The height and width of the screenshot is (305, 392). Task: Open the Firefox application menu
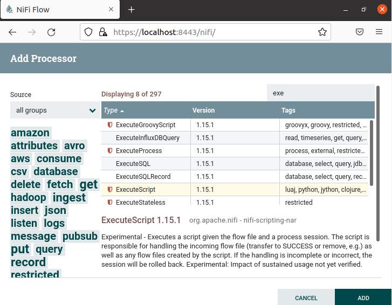[x=379, y=32]
